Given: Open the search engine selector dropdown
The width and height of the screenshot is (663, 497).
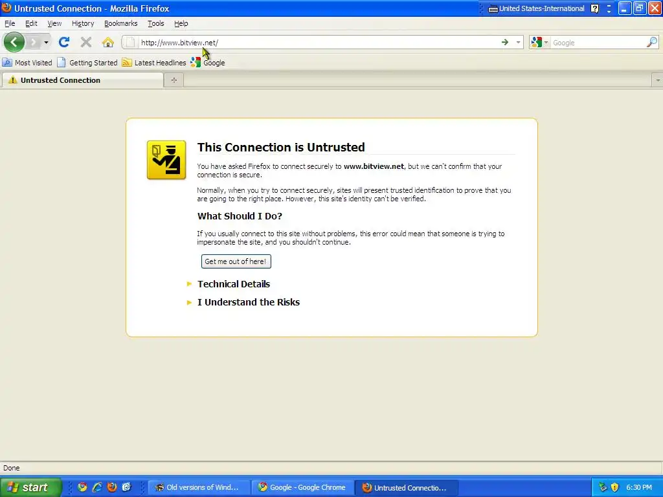Looking at the screenshot, I should [539, 42].
